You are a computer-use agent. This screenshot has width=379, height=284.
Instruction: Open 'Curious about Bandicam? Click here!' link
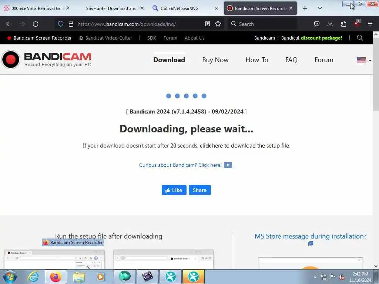click(x=180, y=165)
